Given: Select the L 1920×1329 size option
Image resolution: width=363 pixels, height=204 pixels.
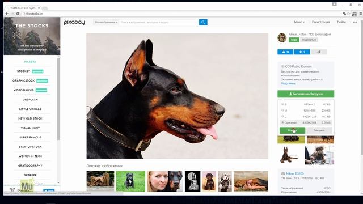Looking at the screenshot, I should point(306,117).
